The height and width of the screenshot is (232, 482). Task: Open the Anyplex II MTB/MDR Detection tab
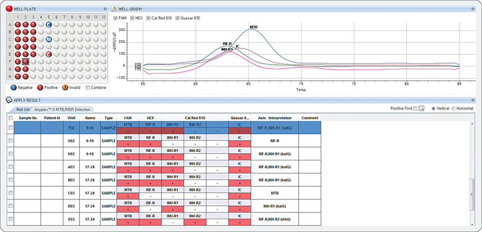pos(63,110)
